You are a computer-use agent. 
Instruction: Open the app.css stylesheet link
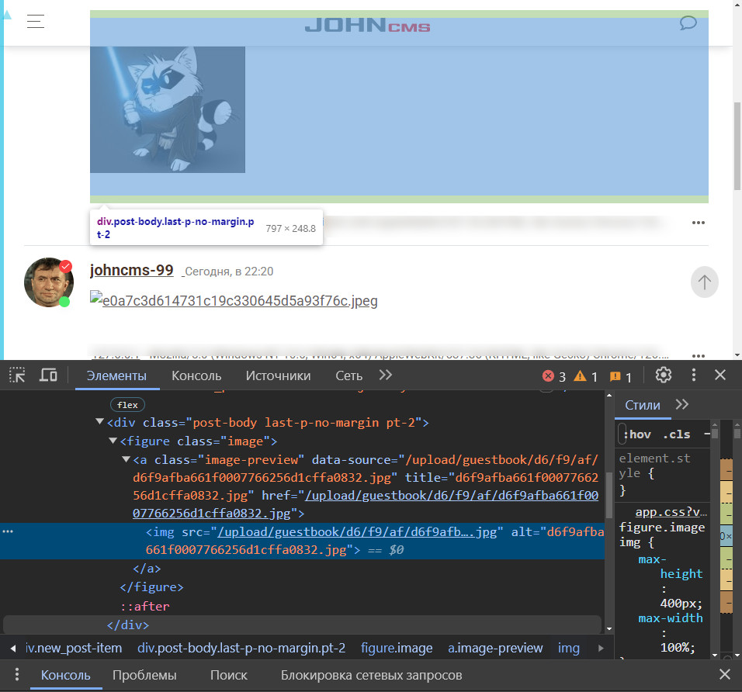click(x=671, y=512)
